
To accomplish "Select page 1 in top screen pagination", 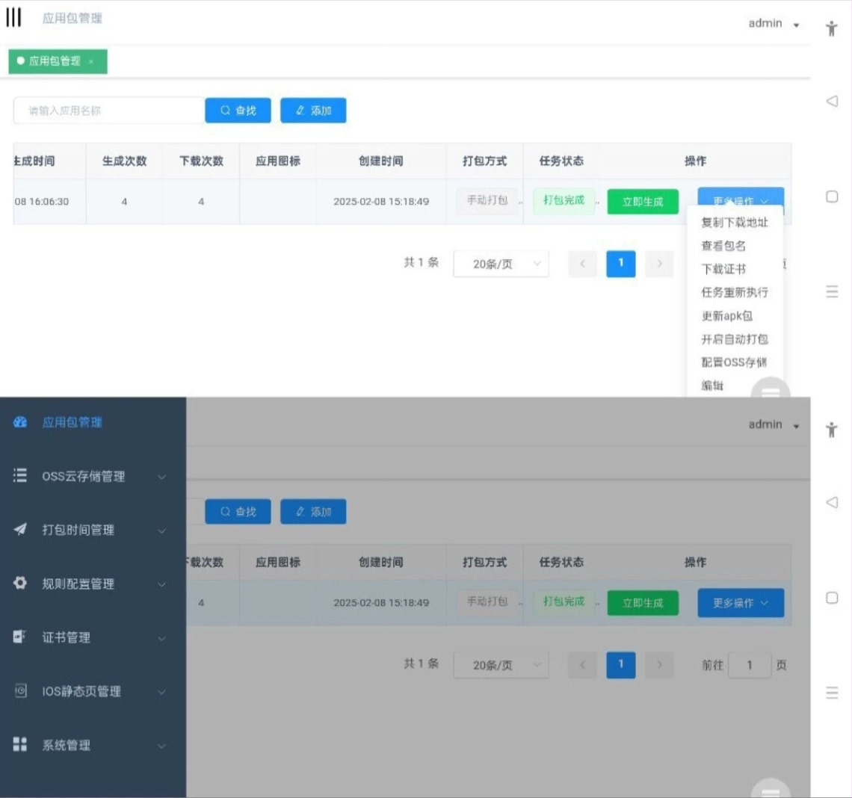I will [x=621, y=264].
